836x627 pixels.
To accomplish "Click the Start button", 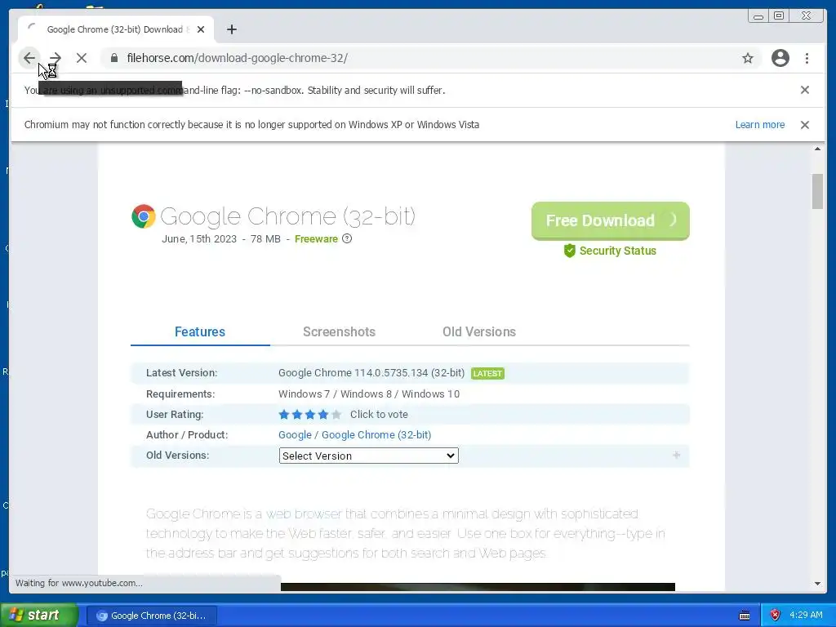I will [x=39, y=615].
